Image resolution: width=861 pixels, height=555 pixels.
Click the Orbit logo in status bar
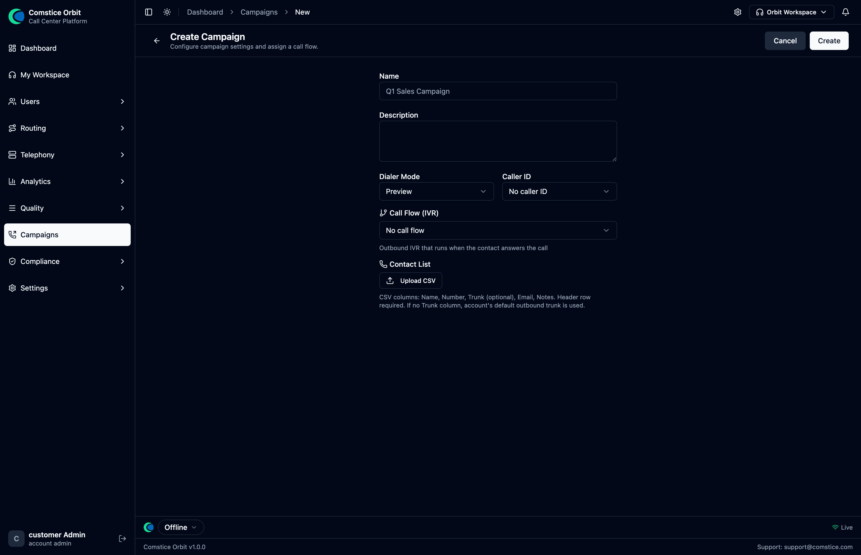pyautogui.click(x=148, y=528)
